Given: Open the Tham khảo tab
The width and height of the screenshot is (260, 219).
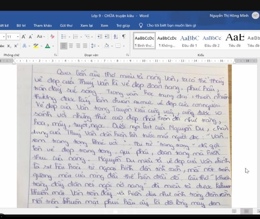Looking at the screenshot, I should coord(43,26).
